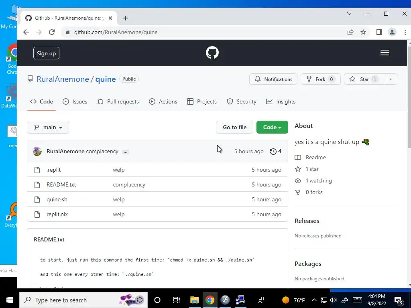This screenshot has height=308, width=411.
Task: Open the Issues tab
Action: (x=75, y=101)
